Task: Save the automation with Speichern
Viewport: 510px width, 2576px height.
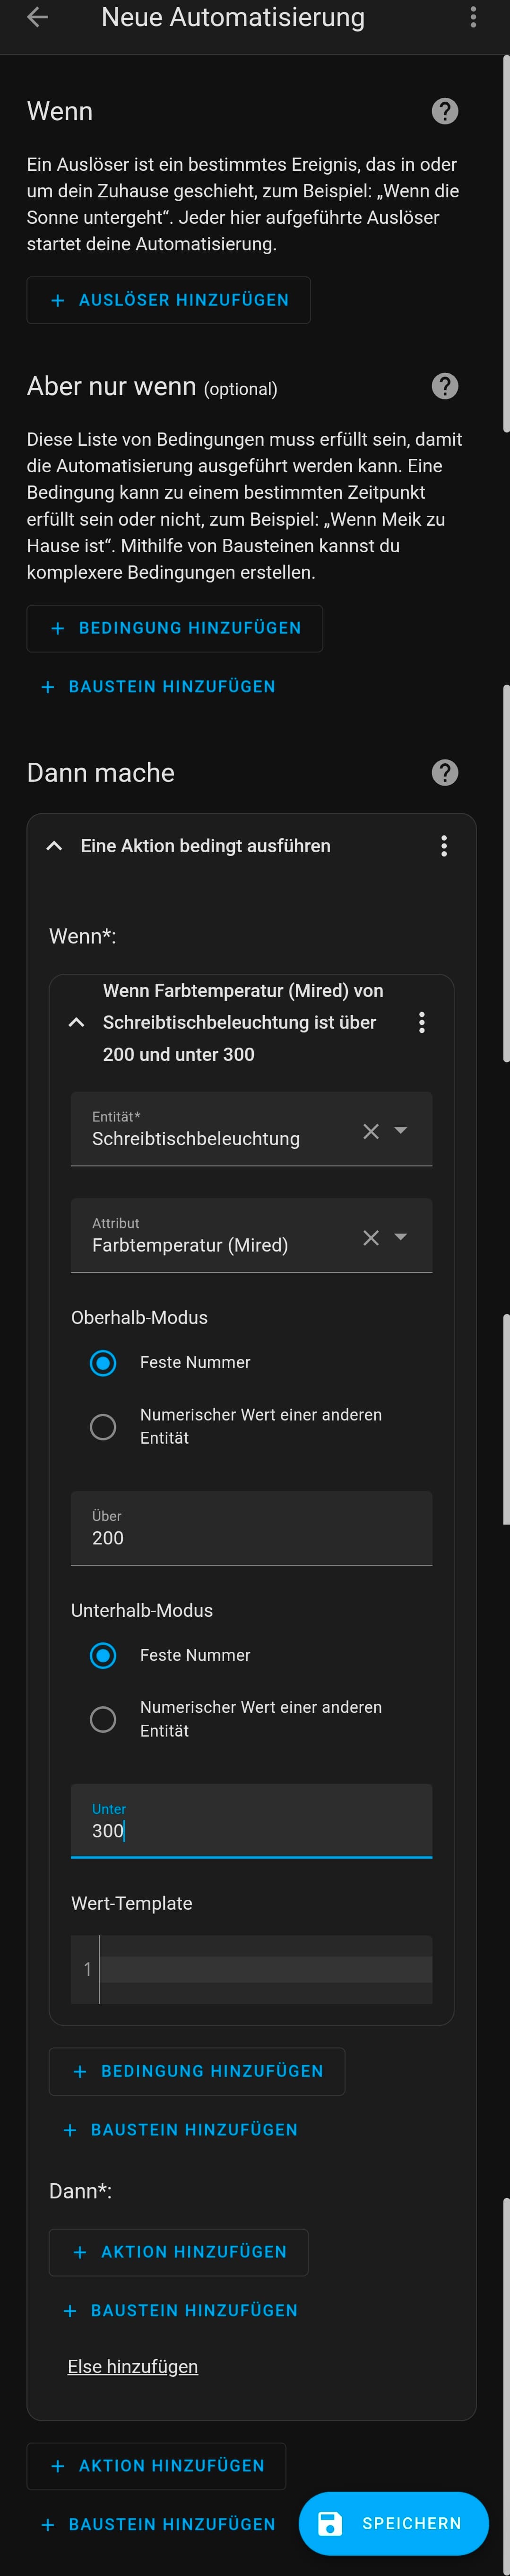Action: 393,2523
